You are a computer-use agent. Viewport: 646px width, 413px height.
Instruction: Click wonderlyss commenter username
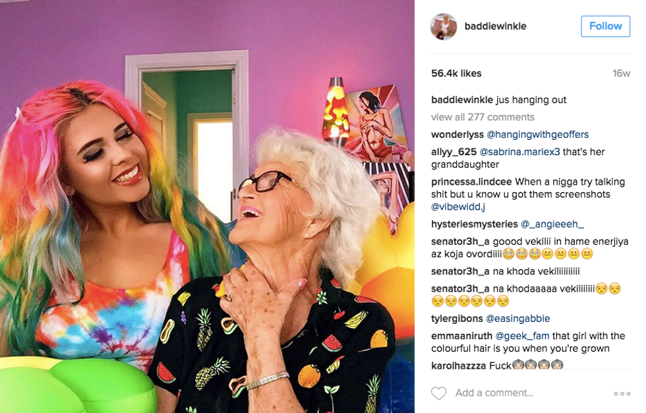pos(457,135)
